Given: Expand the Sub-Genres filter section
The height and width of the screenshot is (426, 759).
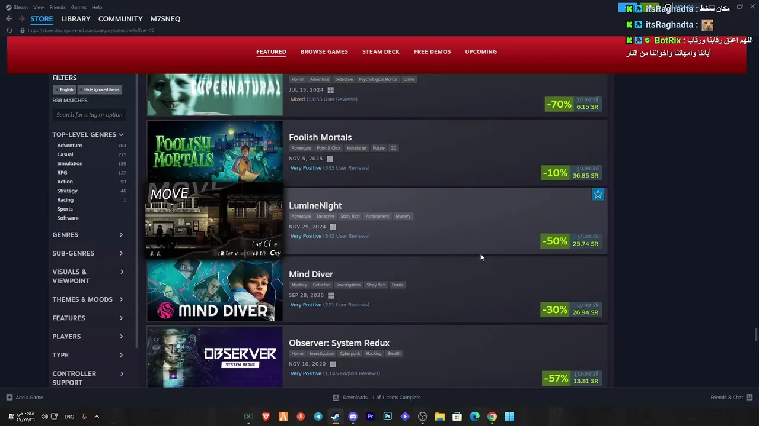Looking at the screenshot, I should click(88, 253).
